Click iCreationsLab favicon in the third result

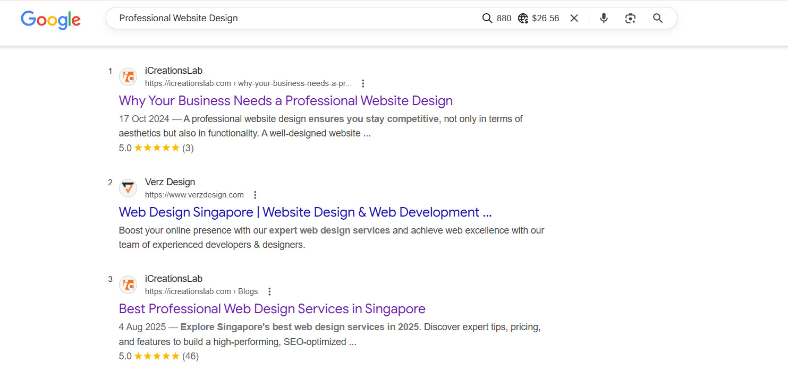click(128, 285)
